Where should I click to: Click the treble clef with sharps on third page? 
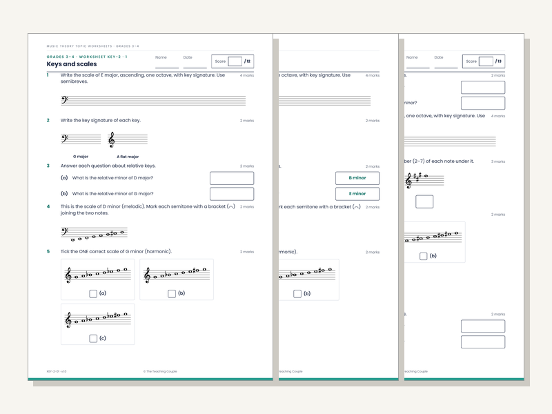408,181
